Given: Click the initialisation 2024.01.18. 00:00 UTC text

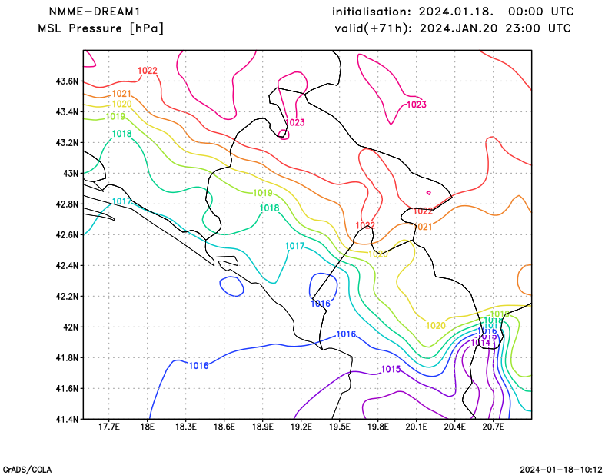Looking at the screenshot, I should point(453,12).
